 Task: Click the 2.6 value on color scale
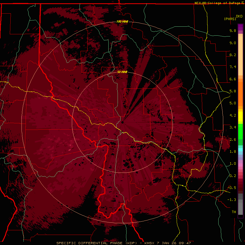coord(233,140)
